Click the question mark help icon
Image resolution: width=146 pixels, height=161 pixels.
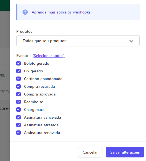25,12
